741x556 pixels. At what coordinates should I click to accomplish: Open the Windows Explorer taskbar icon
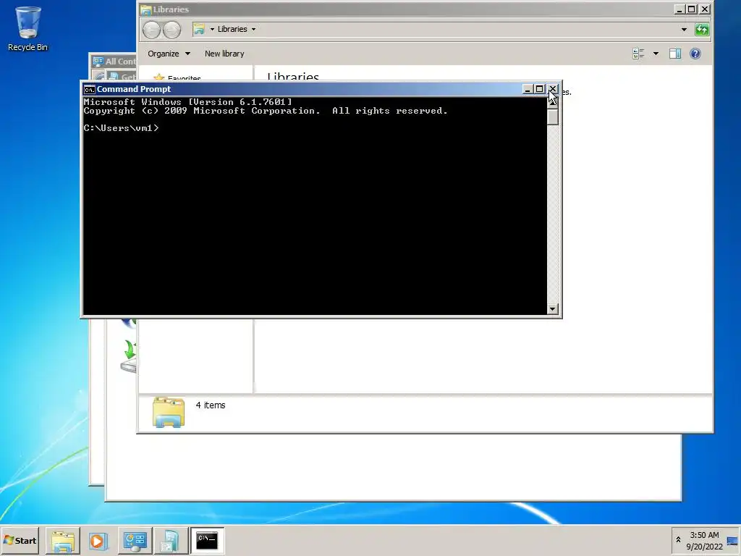(63, 540)
